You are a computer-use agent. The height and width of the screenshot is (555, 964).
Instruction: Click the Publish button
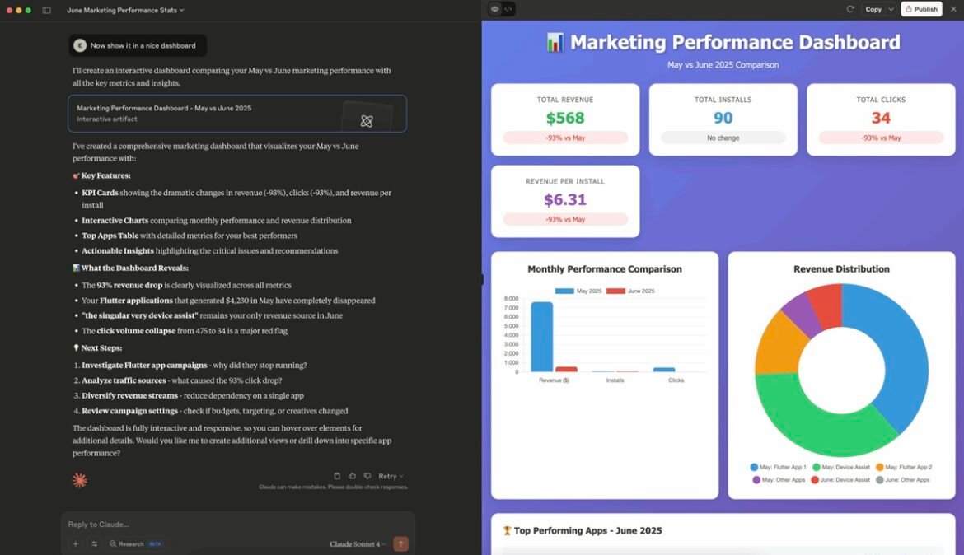tap(921, 9)
